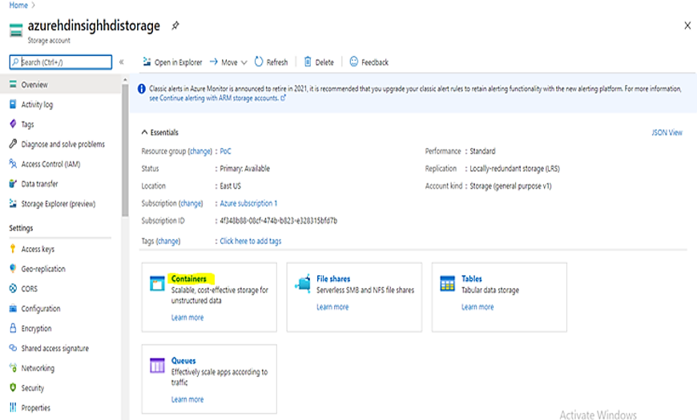697x420 pixels.
Task: Click the CORS icon
Action: tap(13, 289)
